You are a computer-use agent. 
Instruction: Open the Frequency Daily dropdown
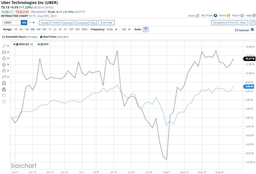click(x=112, y=29)
